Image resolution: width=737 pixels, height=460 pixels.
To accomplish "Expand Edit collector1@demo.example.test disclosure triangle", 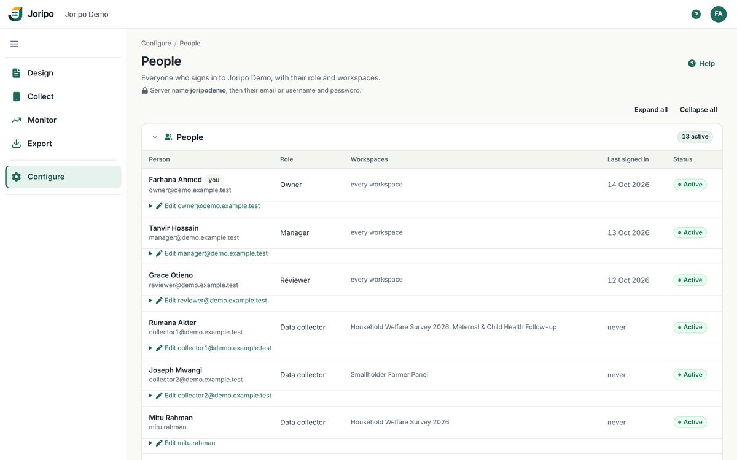I will point(150,348).
